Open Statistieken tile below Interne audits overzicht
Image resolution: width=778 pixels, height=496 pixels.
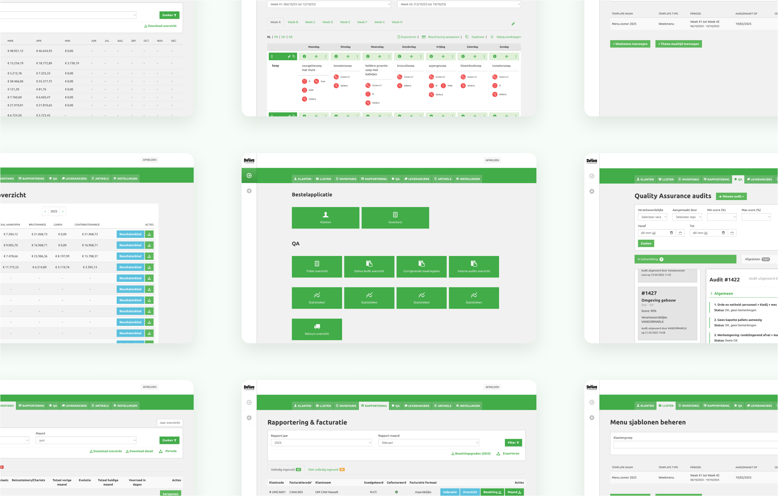tap(474, 298)
